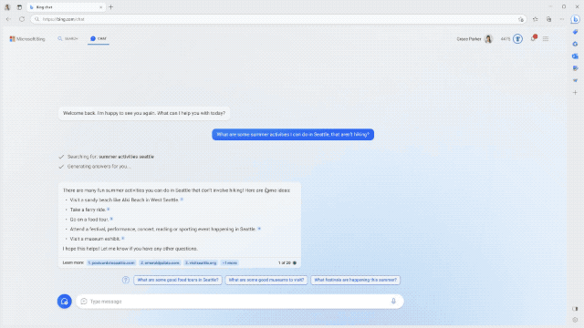The height and width of the screenshot is (328, 584).
Task: Start voice input with microphone icon
Action: point(393,302)
